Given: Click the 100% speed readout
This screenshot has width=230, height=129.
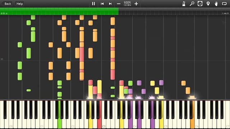Looking at the screenshot, I should click(127, 3).
